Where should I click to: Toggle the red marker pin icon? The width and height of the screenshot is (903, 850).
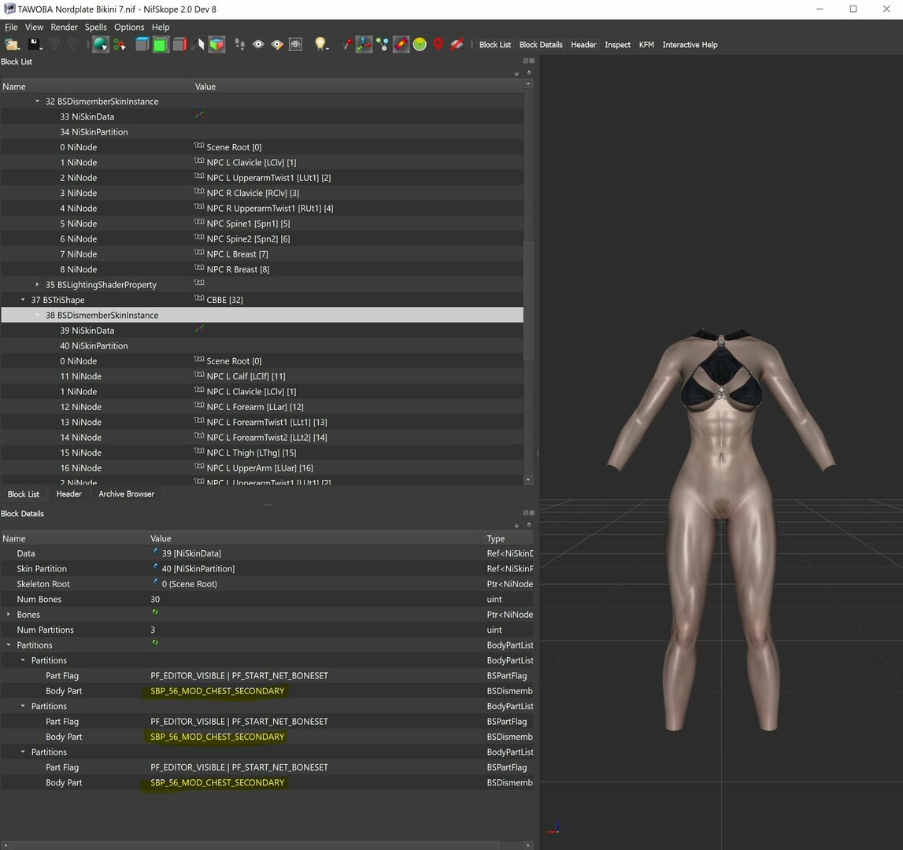coord(346,44)
